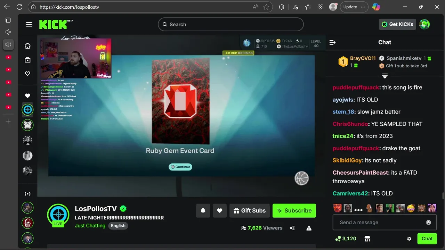Image resolution: width=445 pixels, height=250 pixels.
Task: Open the red basket avatar channel
Action: 27,223
